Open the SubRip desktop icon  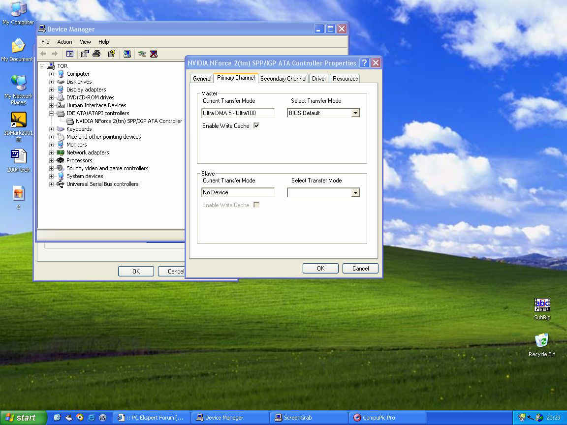(x=542, y=305)
